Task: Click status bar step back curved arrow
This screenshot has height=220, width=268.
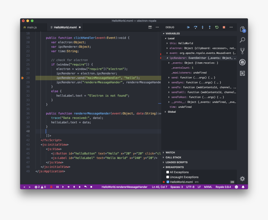Action: pyautogui.click(x=86, y=187)
